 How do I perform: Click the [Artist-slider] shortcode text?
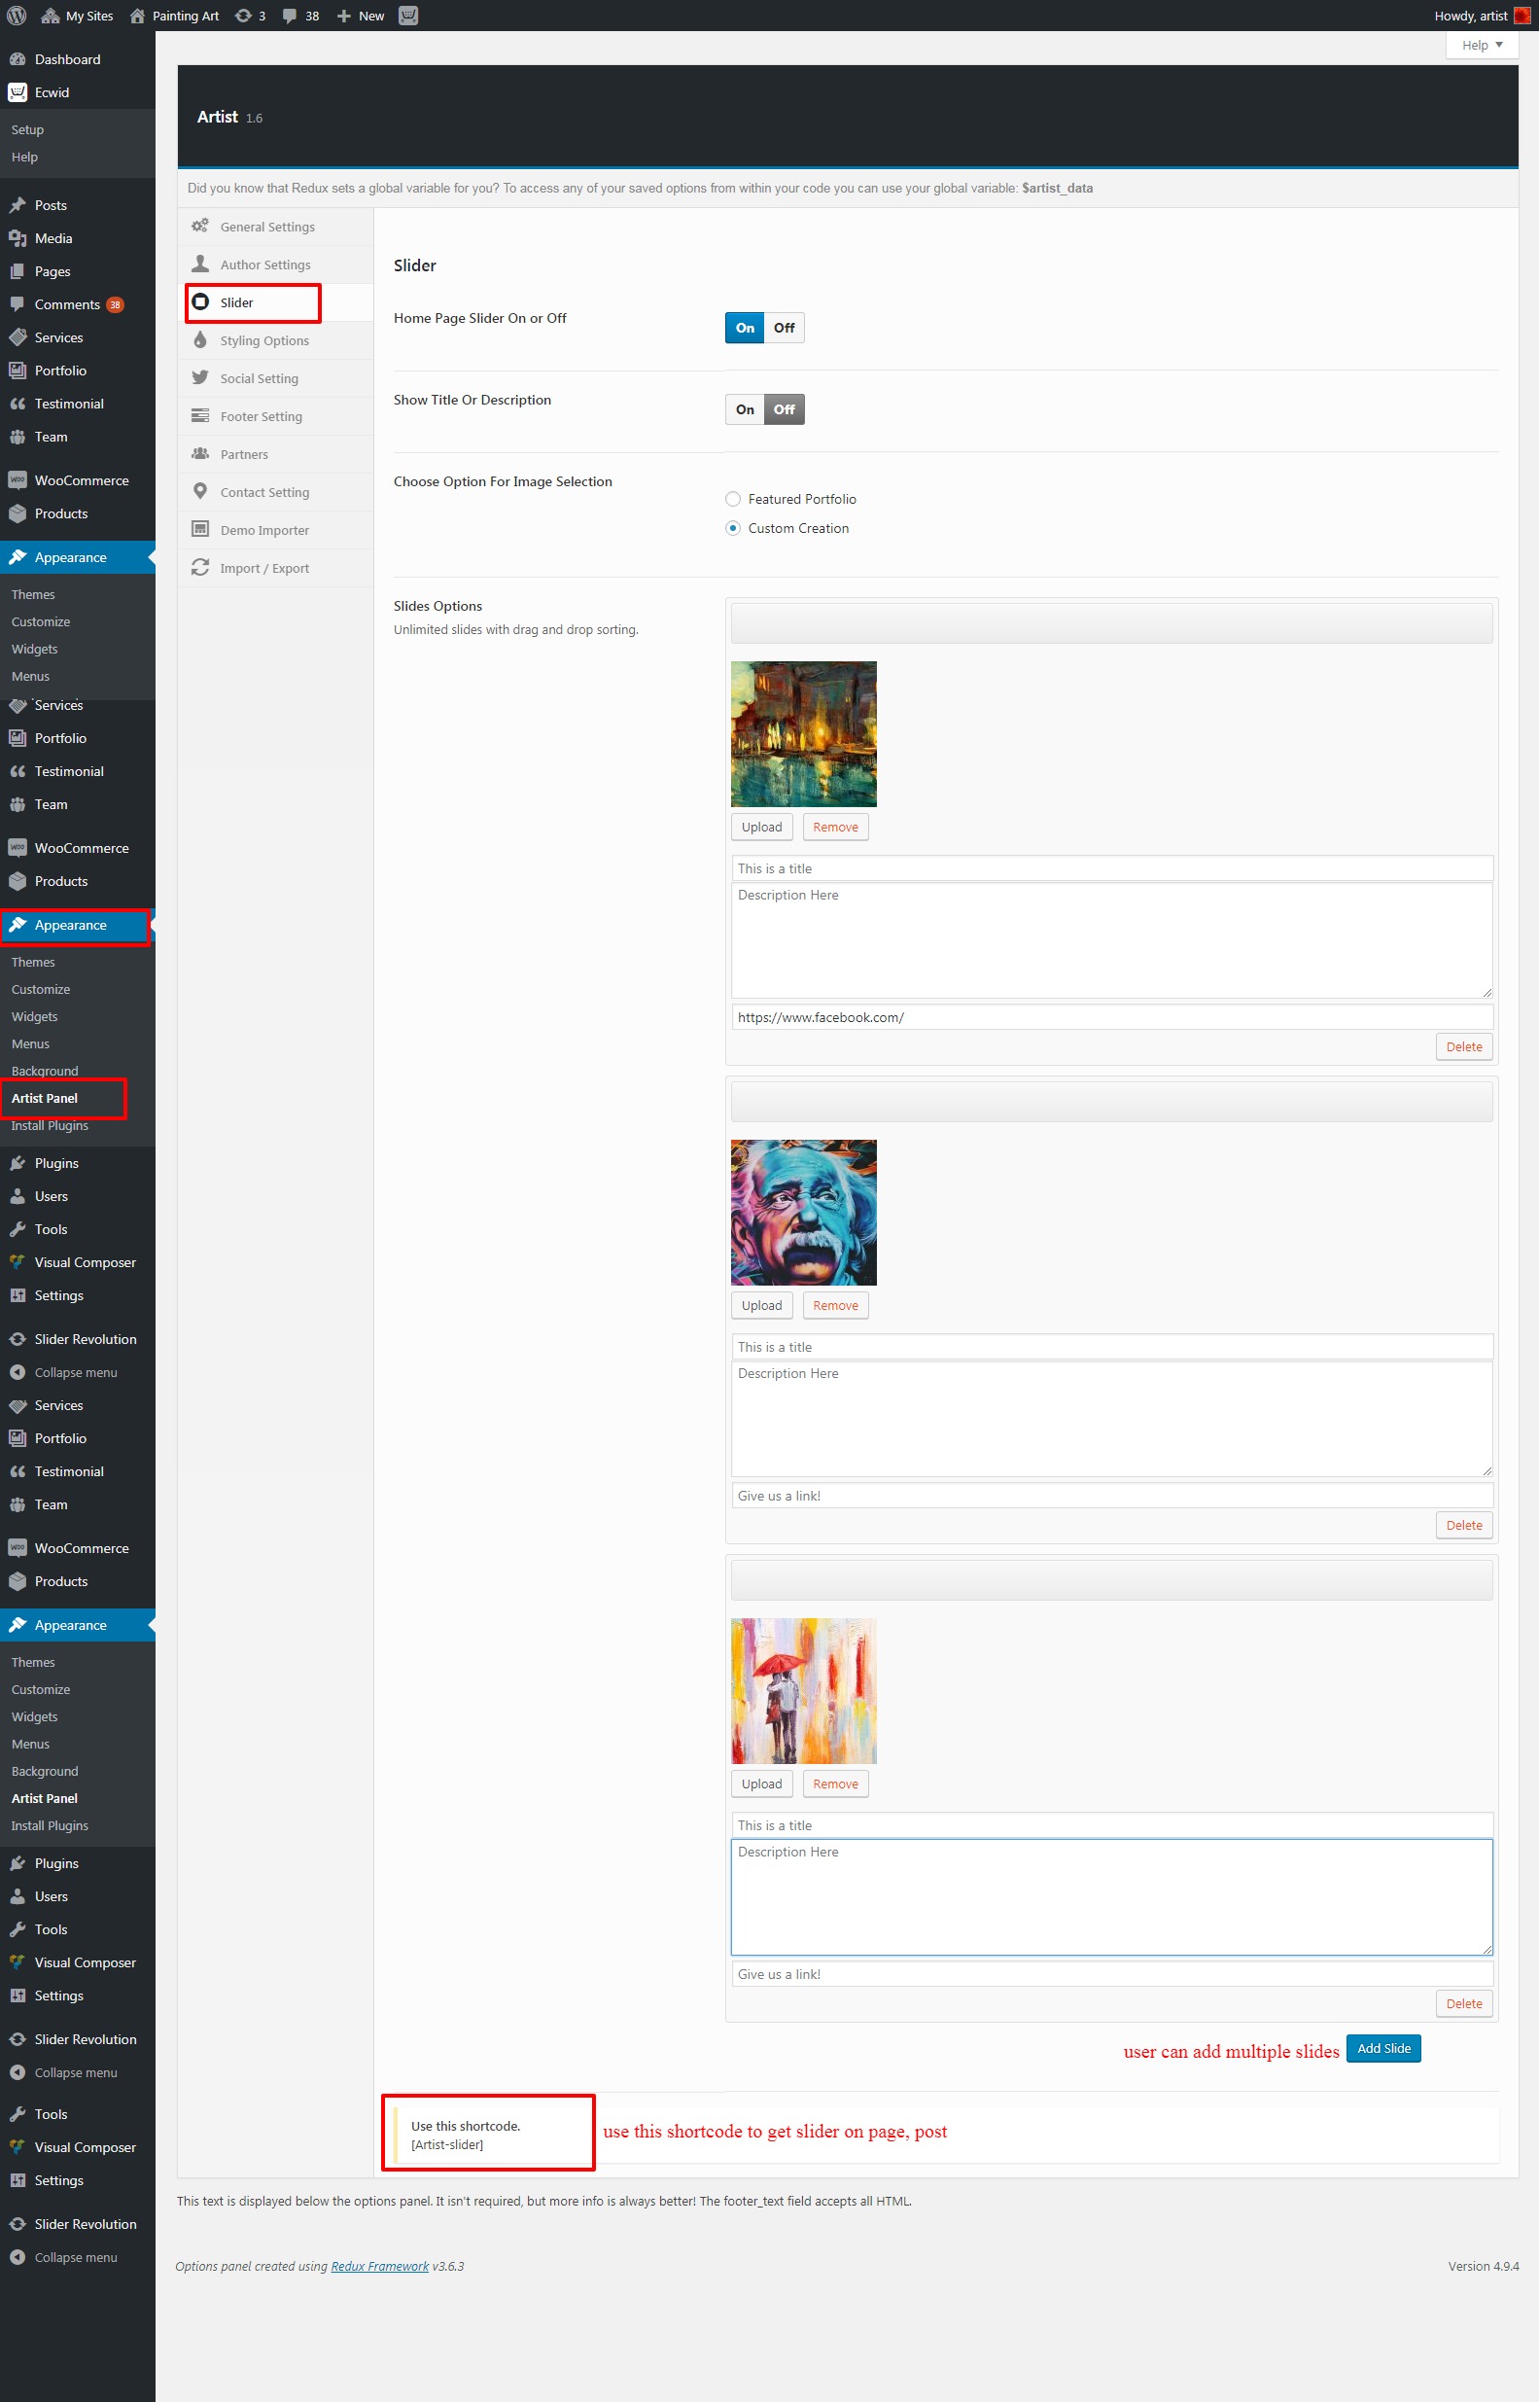[x=446, y=2144]
